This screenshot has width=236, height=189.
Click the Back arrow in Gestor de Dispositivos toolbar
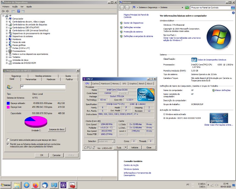(x=3, y=11)
